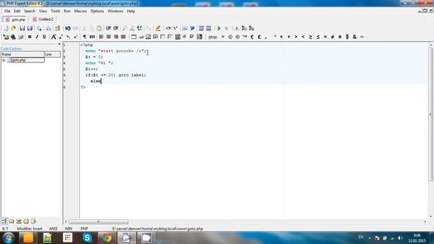Insert the ampersand symbol

tap(354, 37)
